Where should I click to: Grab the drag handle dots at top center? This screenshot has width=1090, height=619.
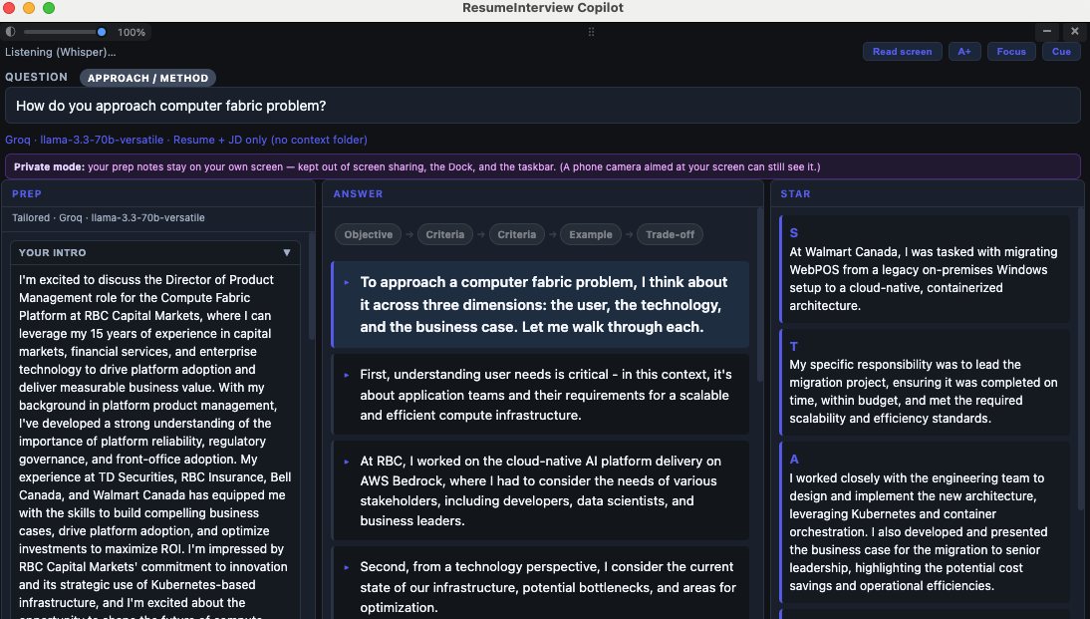(x=591, y=32)
